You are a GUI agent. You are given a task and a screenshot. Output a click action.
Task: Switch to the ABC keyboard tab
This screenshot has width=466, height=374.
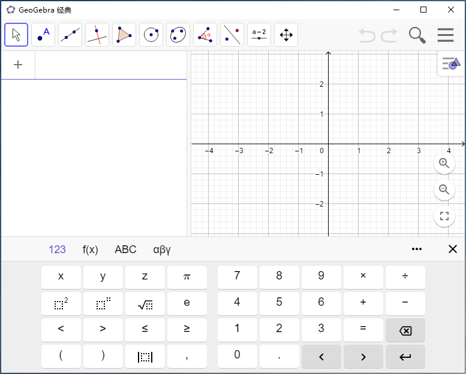click(125, 250)
